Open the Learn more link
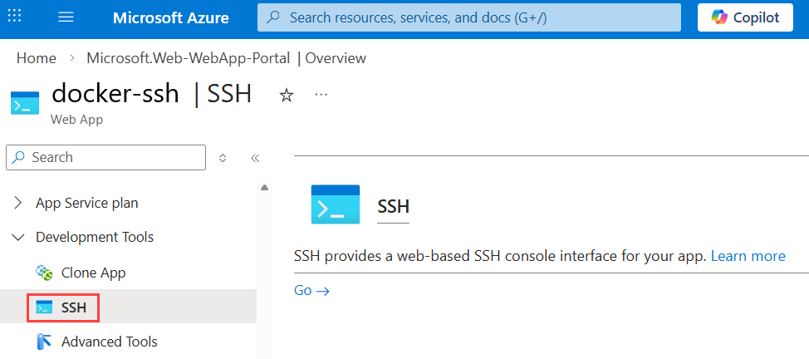This screenshot has width=809, height=359. tap(748, 256)
